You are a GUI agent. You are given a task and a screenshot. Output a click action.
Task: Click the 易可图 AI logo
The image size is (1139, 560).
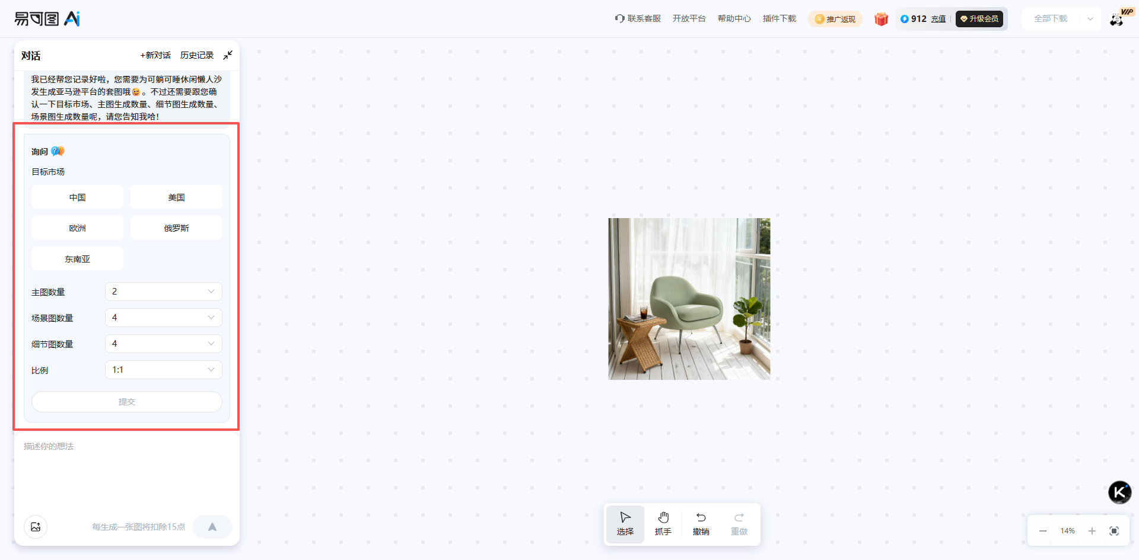(47, 19)
